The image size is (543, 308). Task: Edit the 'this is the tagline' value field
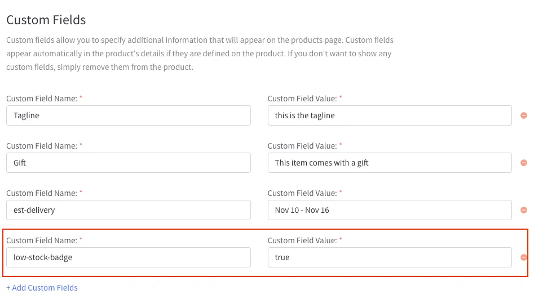[x=390, y=115]
